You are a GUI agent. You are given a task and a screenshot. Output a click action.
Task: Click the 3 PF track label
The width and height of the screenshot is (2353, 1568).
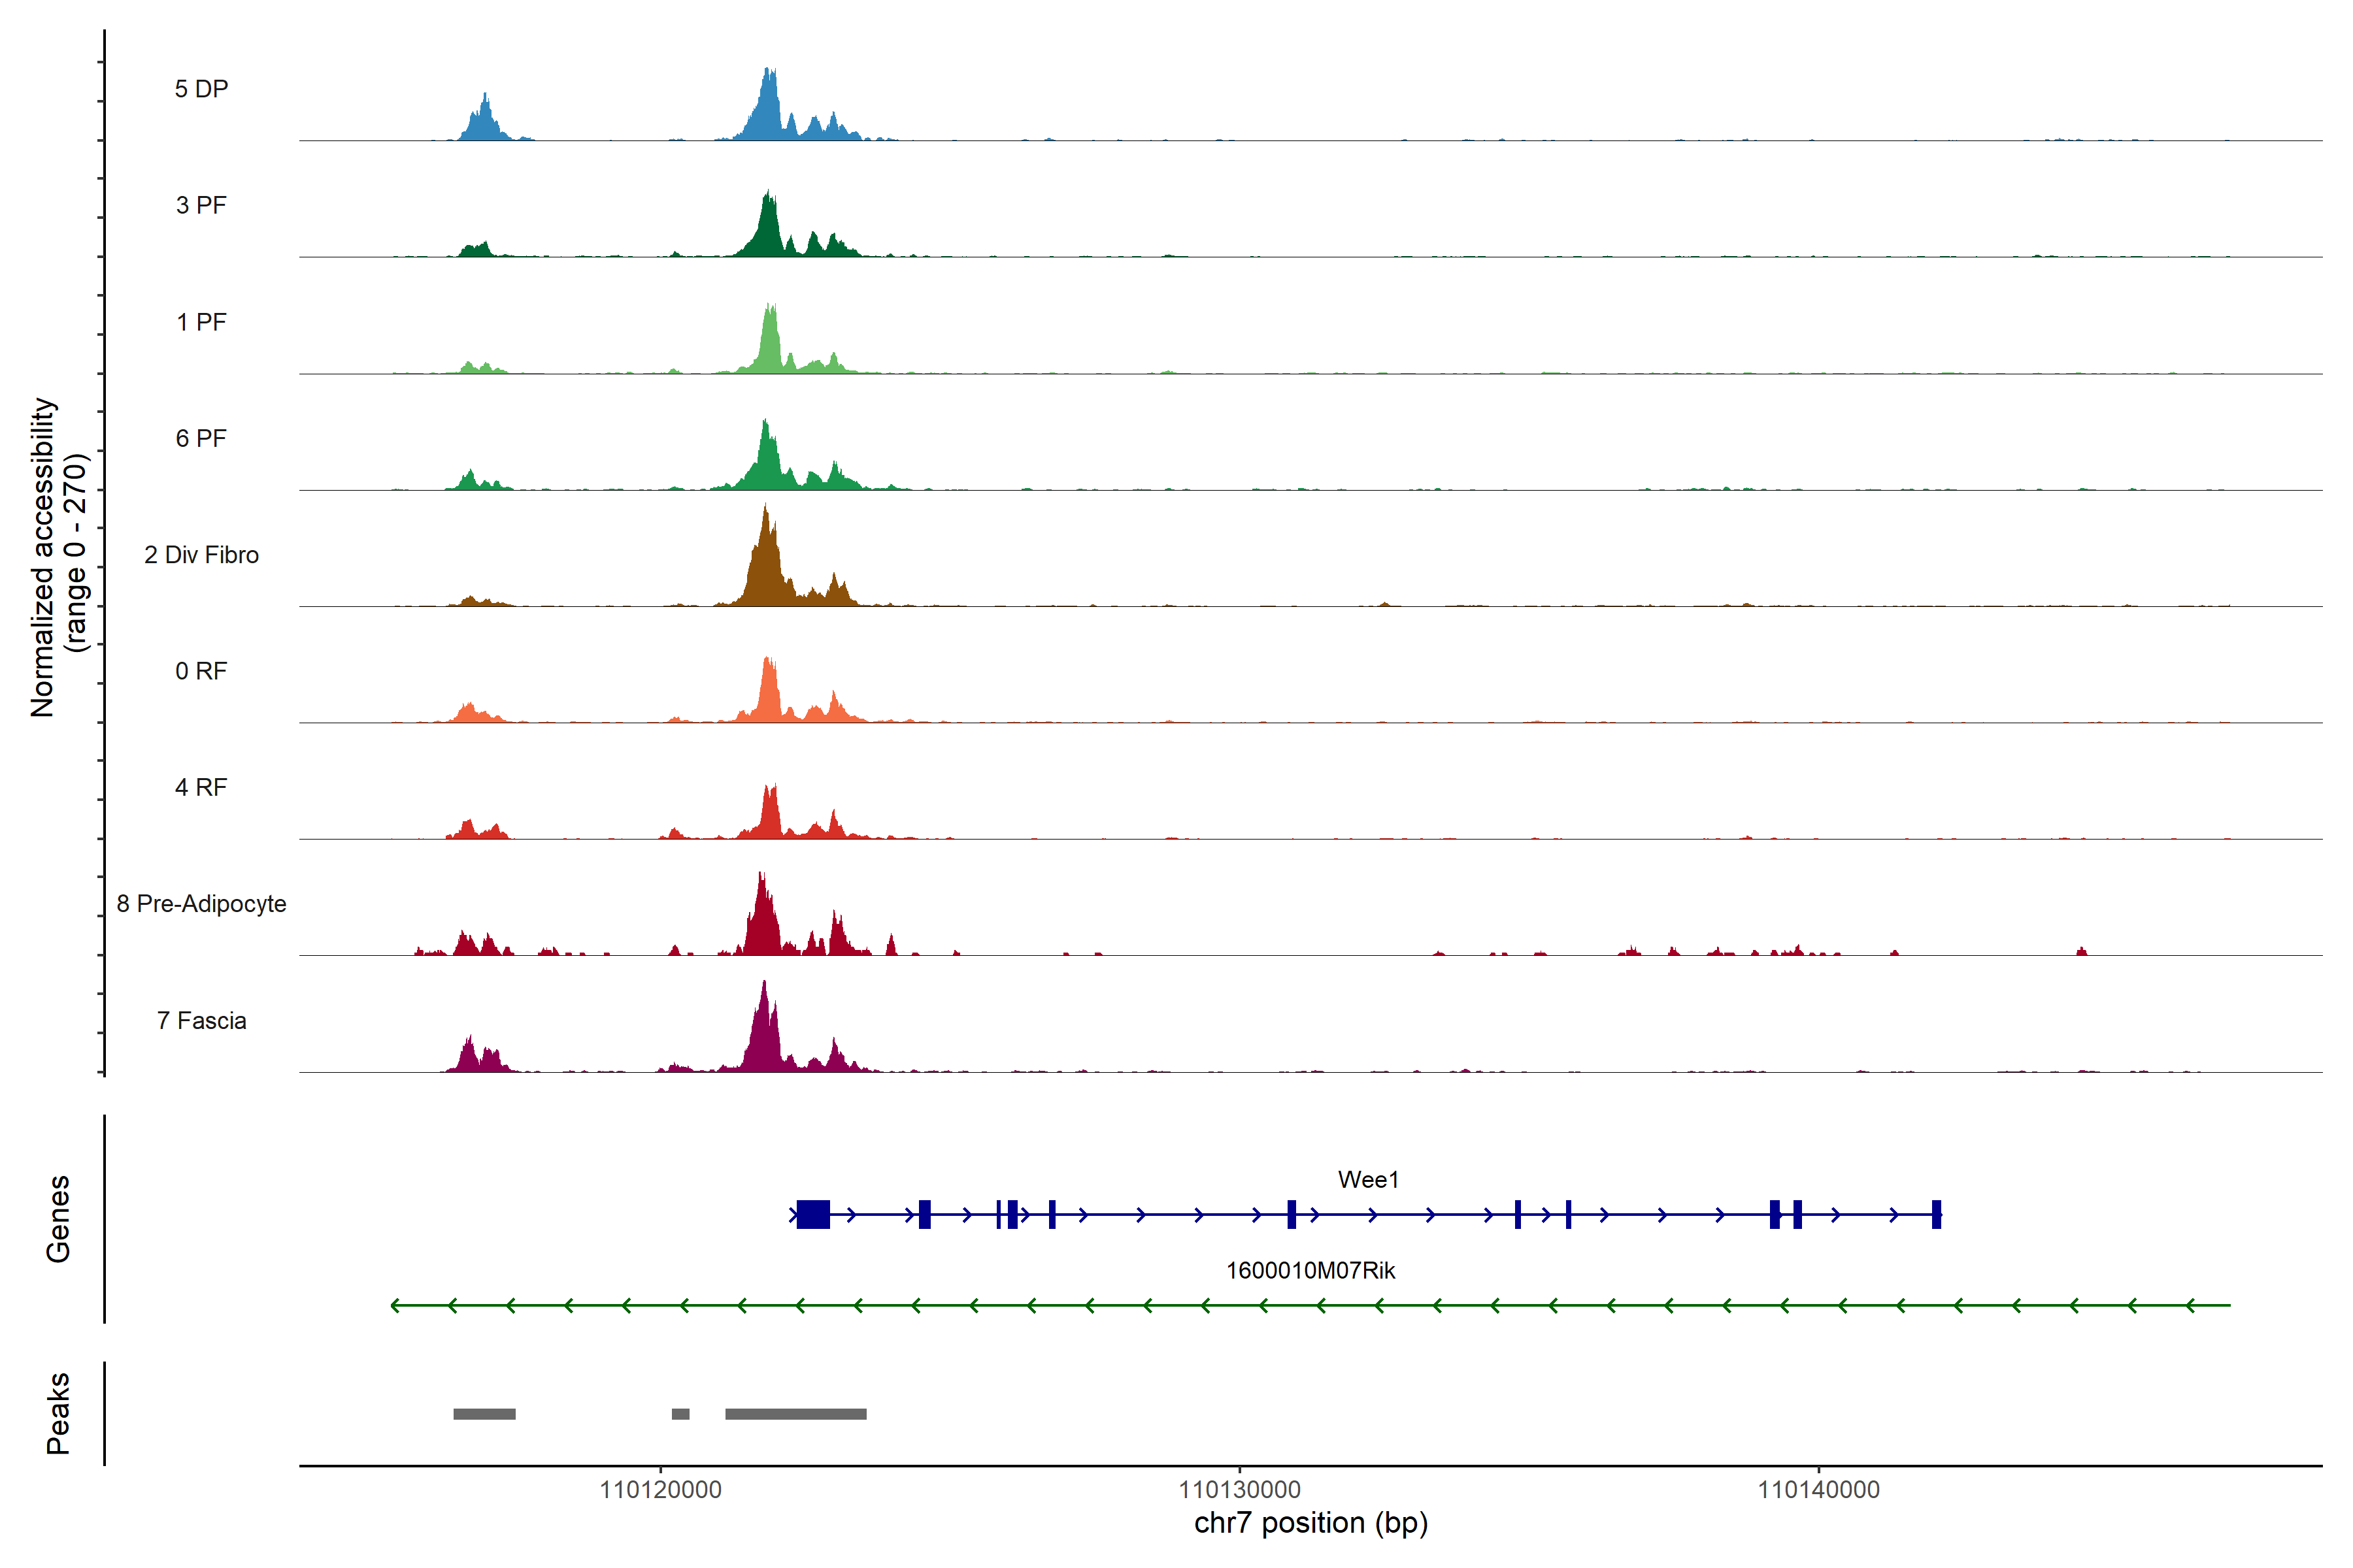(x=201, y=205)
